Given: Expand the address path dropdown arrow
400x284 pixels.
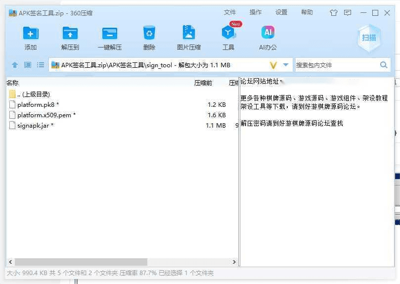Looking at the screenshot, I should pos(286,65).
